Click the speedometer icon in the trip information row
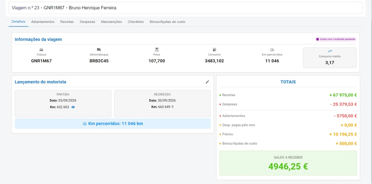The height and width of the screenshot is (184, 372). pos(272,50)
